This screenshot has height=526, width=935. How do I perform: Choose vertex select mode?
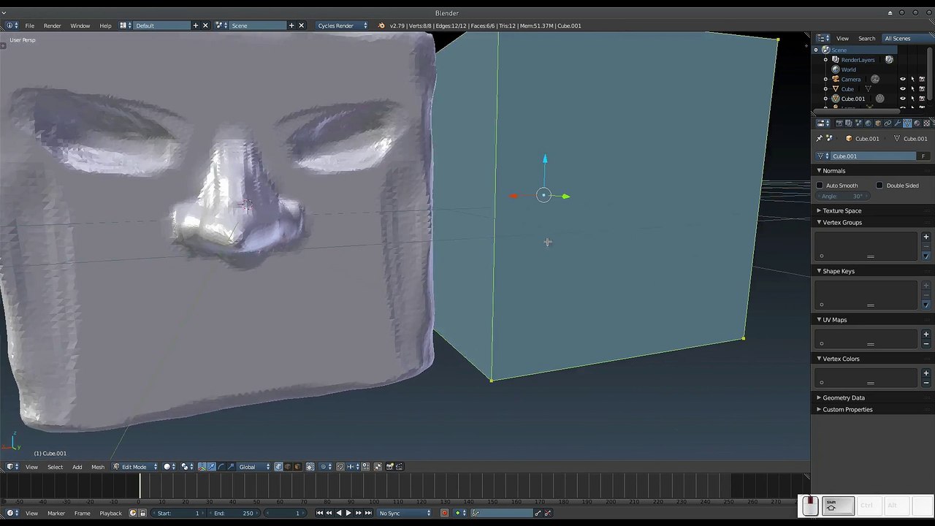[x=278, y=467]
